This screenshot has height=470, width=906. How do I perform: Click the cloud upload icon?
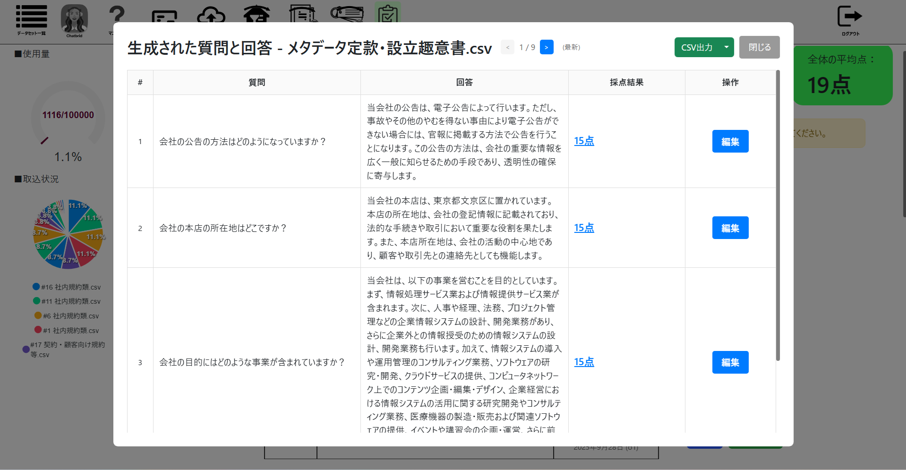pos(211,15)
